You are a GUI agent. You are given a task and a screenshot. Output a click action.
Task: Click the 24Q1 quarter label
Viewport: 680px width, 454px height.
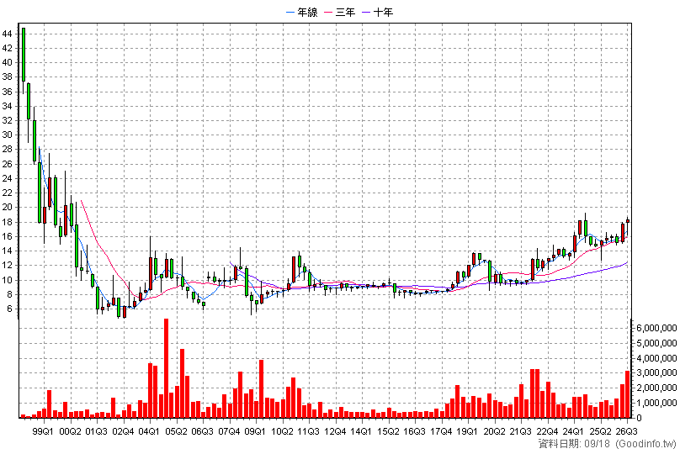574,431
